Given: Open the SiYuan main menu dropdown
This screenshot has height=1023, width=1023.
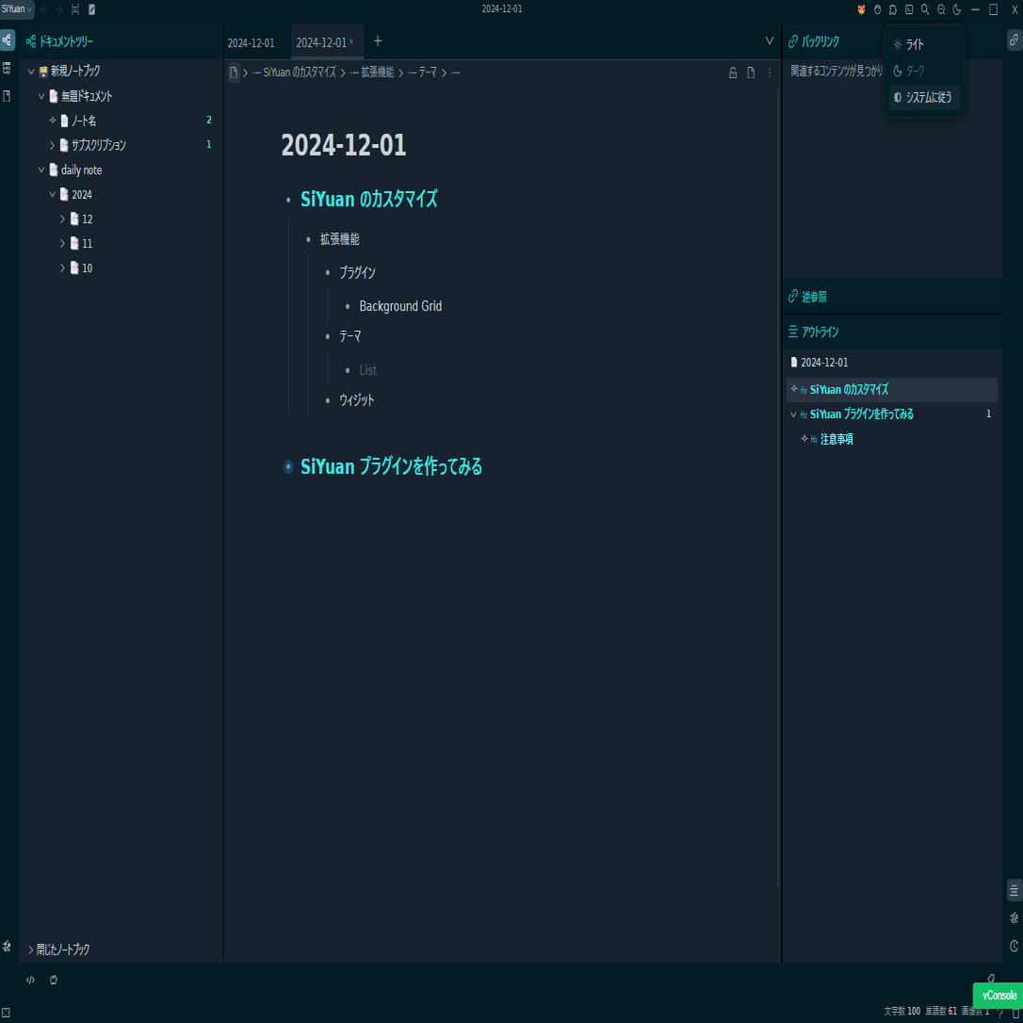Looking at the screenshot, I should click(16, 9).
